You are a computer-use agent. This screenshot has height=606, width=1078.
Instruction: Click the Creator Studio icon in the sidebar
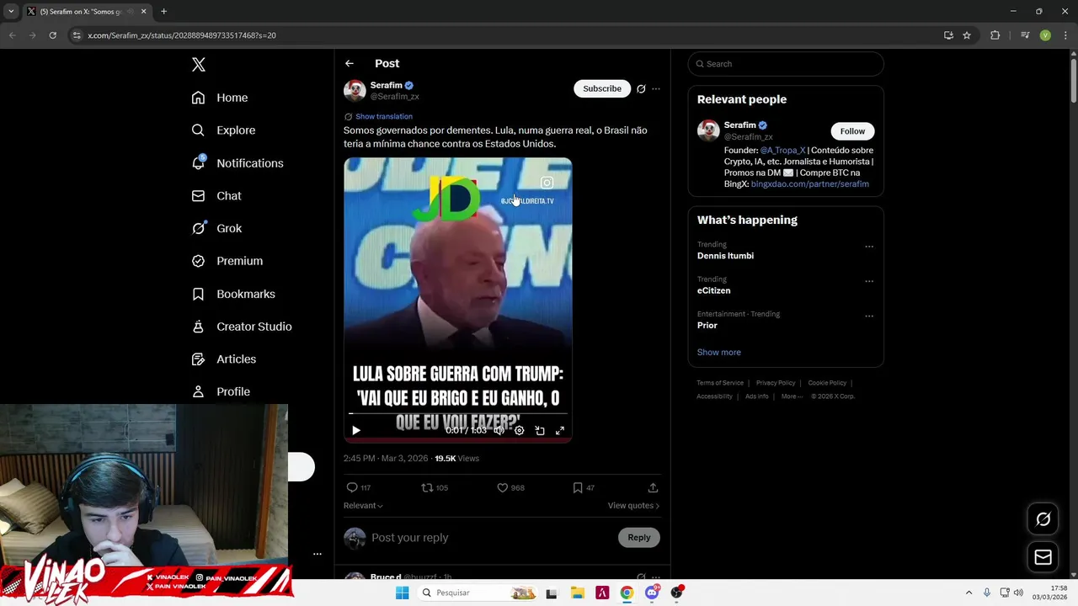click(198, 327)
